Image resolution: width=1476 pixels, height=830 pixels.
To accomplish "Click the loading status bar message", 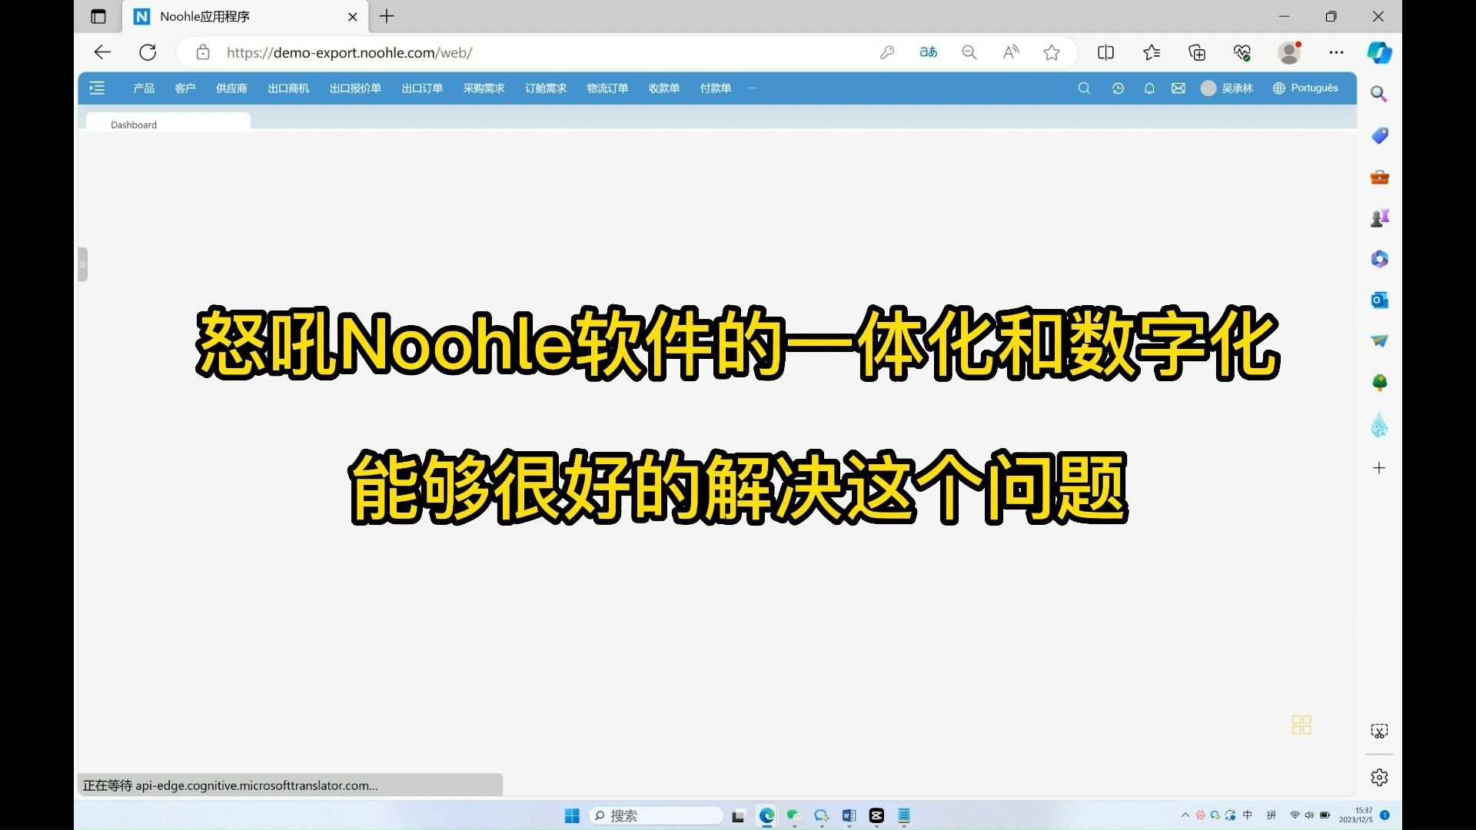I will coord(231,785).
